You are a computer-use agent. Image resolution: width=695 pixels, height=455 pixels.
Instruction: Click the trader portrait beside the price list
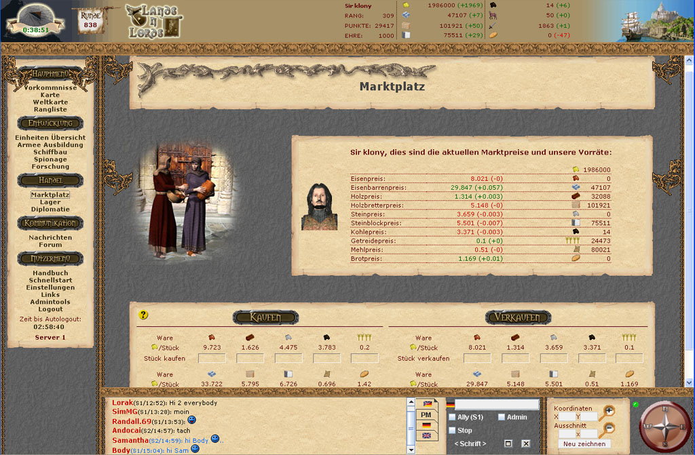[320, 206]
